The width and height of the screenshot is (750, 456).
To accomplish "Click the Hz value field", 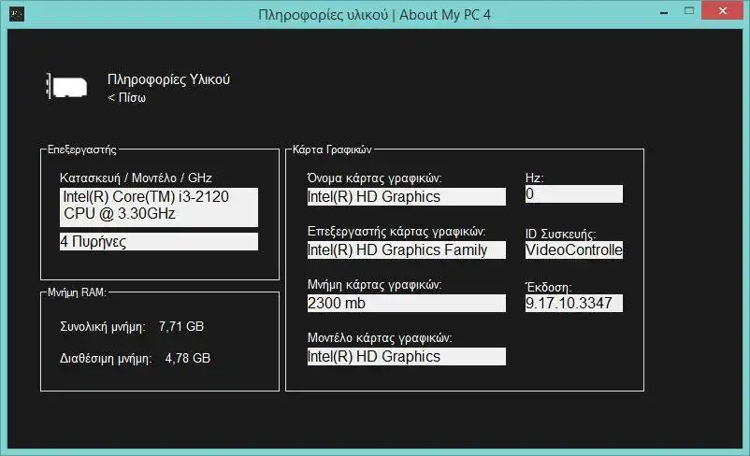I will pos(574,193).
